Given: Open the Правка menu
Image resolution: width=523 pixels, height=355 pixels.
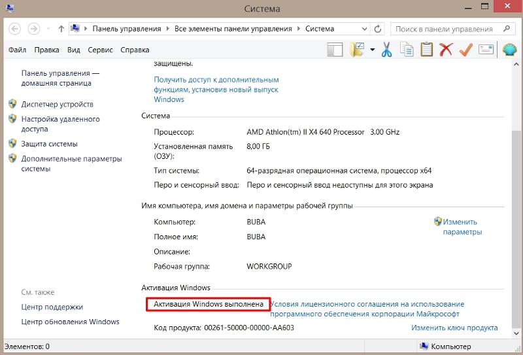Looking at the screenshot, I should (46, 50).
